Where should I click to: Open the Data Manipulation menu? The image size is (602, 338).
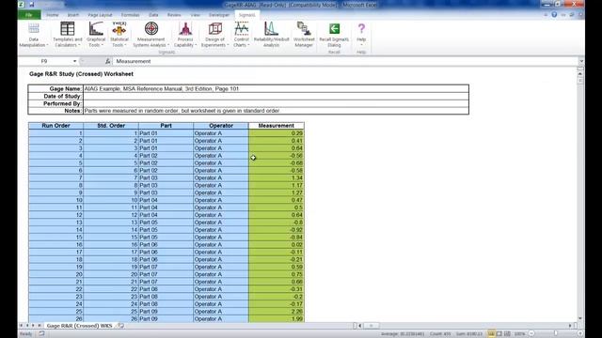pyautogui.click(x=34, y=35)
